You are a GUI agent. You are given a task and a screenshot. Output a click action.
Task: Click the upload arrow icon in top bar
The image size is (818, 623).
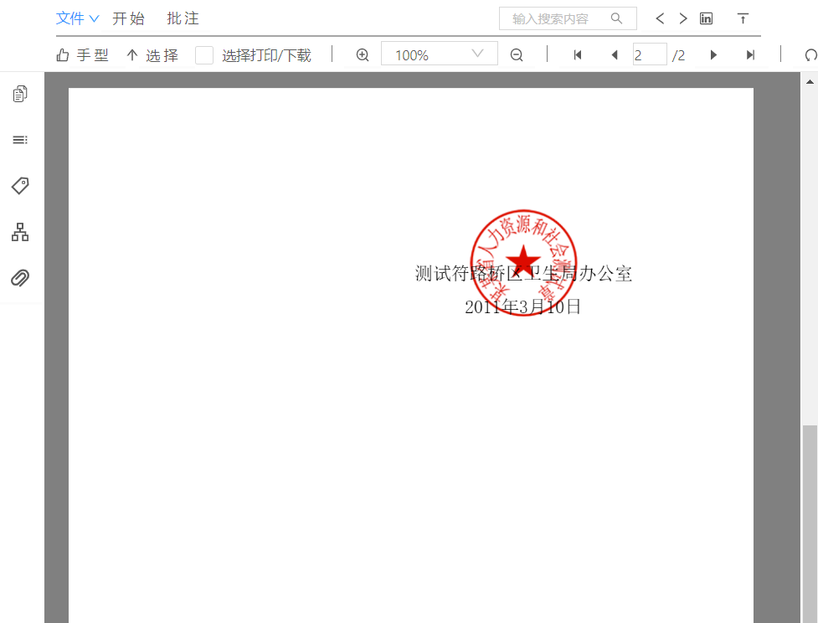(743, 18)
